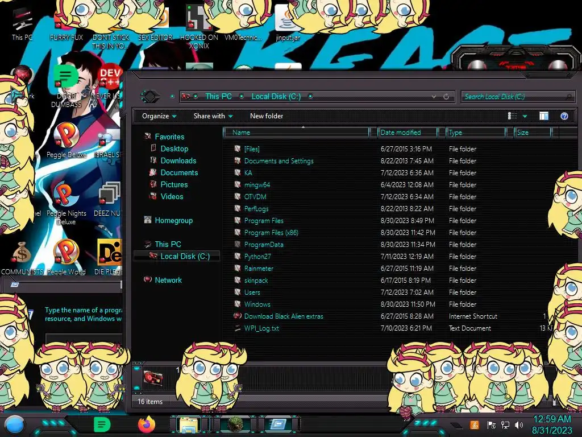Viewport: 582px width, 437px height.
Task: Select the skinpack folder
Action: (256, 280)
